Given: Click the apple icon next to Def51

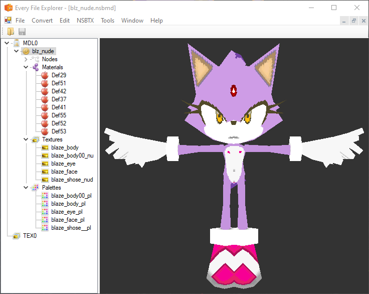Looking at the screenshot, I should pyautogui.click(x=45, y=83).
